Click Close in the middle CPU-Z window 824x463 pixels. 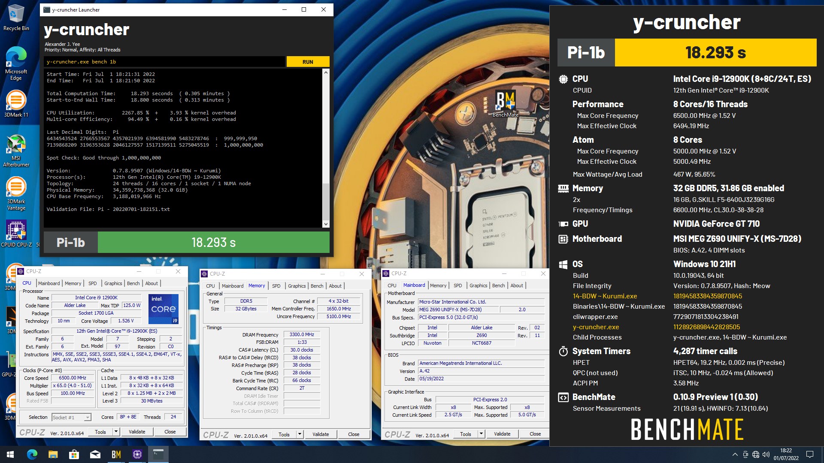click(x=354, y=434)
